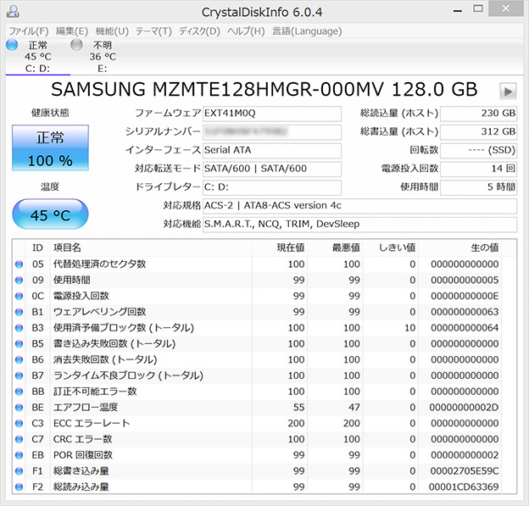Open the 言語(Language) menu
The image size is (529, 506).
click(x=307, y=31)
